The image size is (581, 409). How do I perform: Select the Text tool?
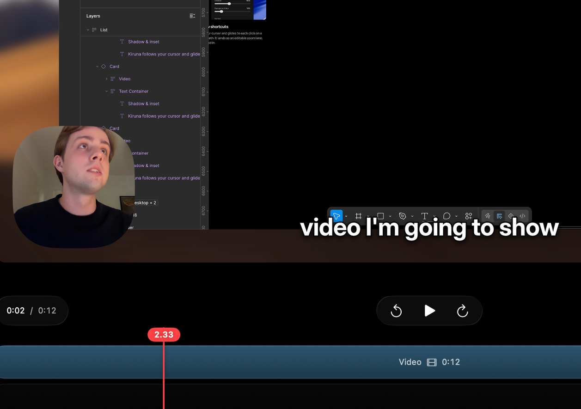424,216
